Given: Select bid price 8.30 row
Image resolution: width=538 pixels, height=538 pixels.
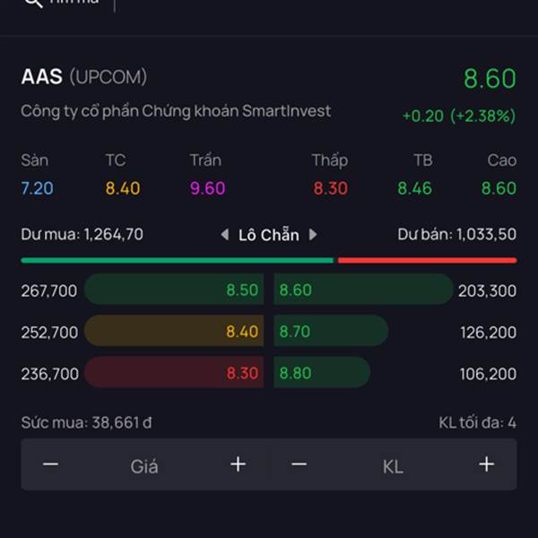Looking at the screenshot, I should (x=174, y=373).
